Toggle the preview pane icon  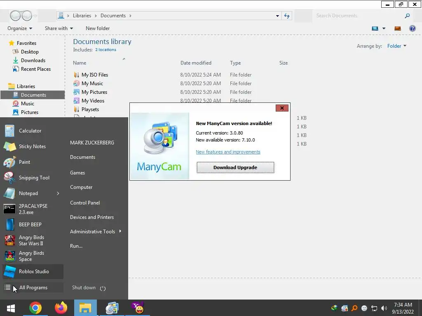398,28
